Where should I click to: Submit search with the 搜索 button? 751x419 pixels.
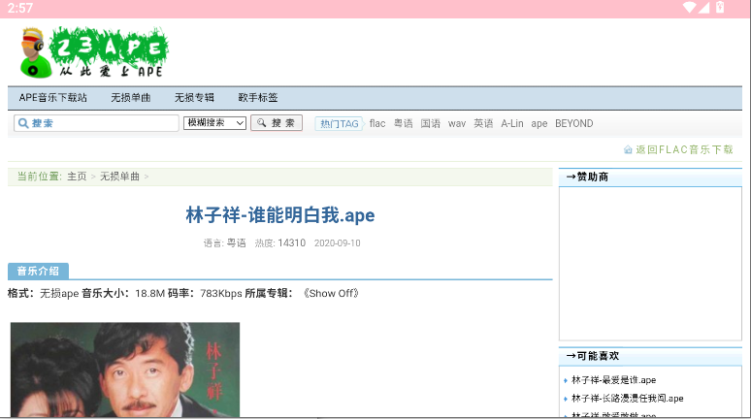277,123
